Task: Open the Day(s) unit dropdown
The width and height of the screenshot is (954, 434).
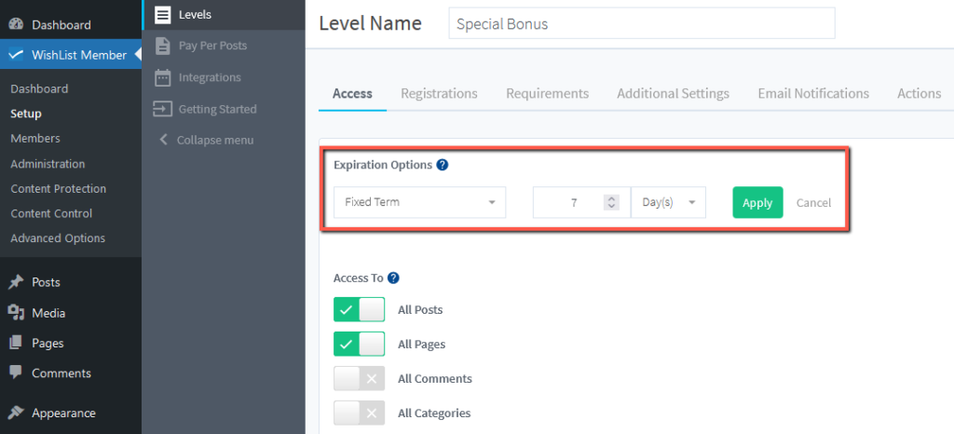Action: tap(669, 202)
